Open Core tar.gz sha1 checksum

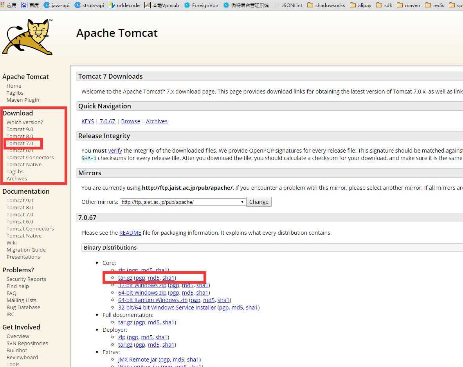168,278
